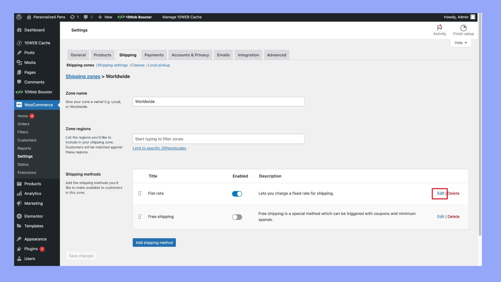
Task: Click the updates refresh icon in admin bar
Action: tap(72, 17)
